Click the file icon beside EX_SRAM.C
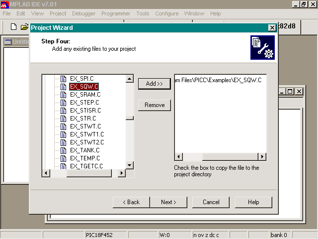318x239 pixels. coord(64,95)
